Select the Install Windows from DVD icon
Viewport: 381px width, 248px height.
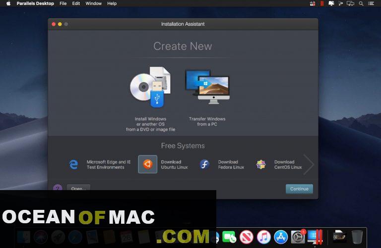150,88
